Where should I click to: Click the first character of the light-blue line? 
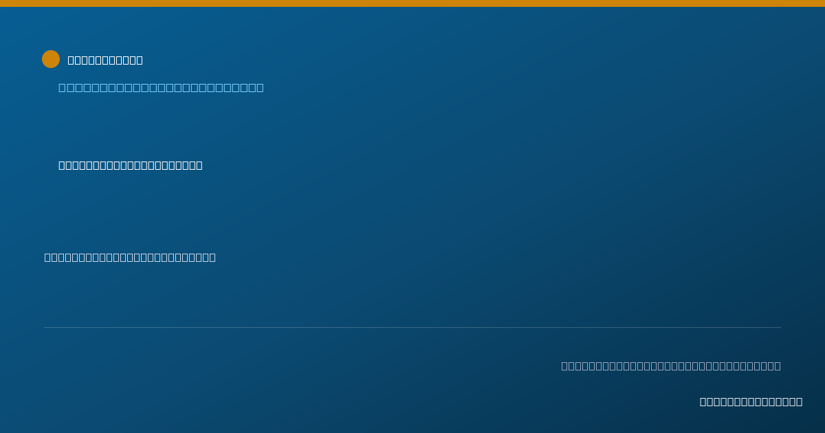tap(62, 87)
